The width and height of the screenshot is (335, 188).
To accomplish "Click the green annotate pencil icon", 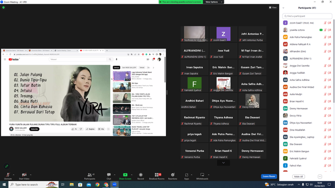I will [x=7, y=166].
